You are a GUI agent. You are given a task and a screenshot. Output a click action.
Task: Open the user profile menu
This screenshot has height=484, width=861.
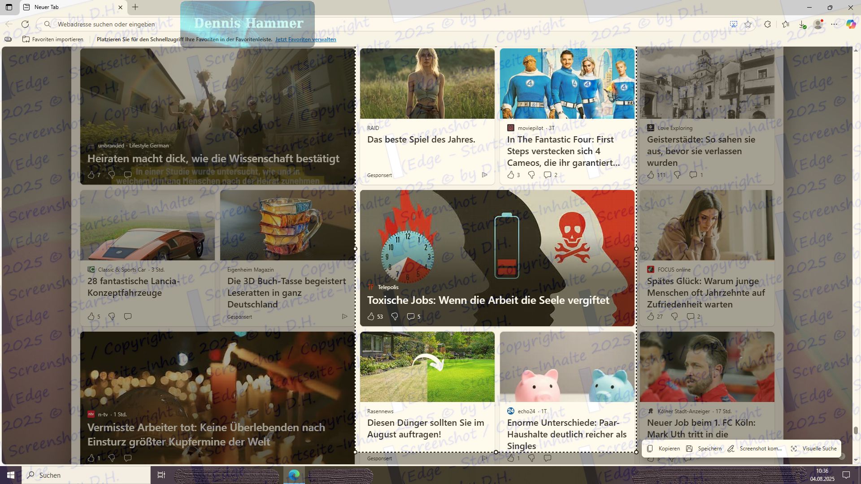point(818,24)
